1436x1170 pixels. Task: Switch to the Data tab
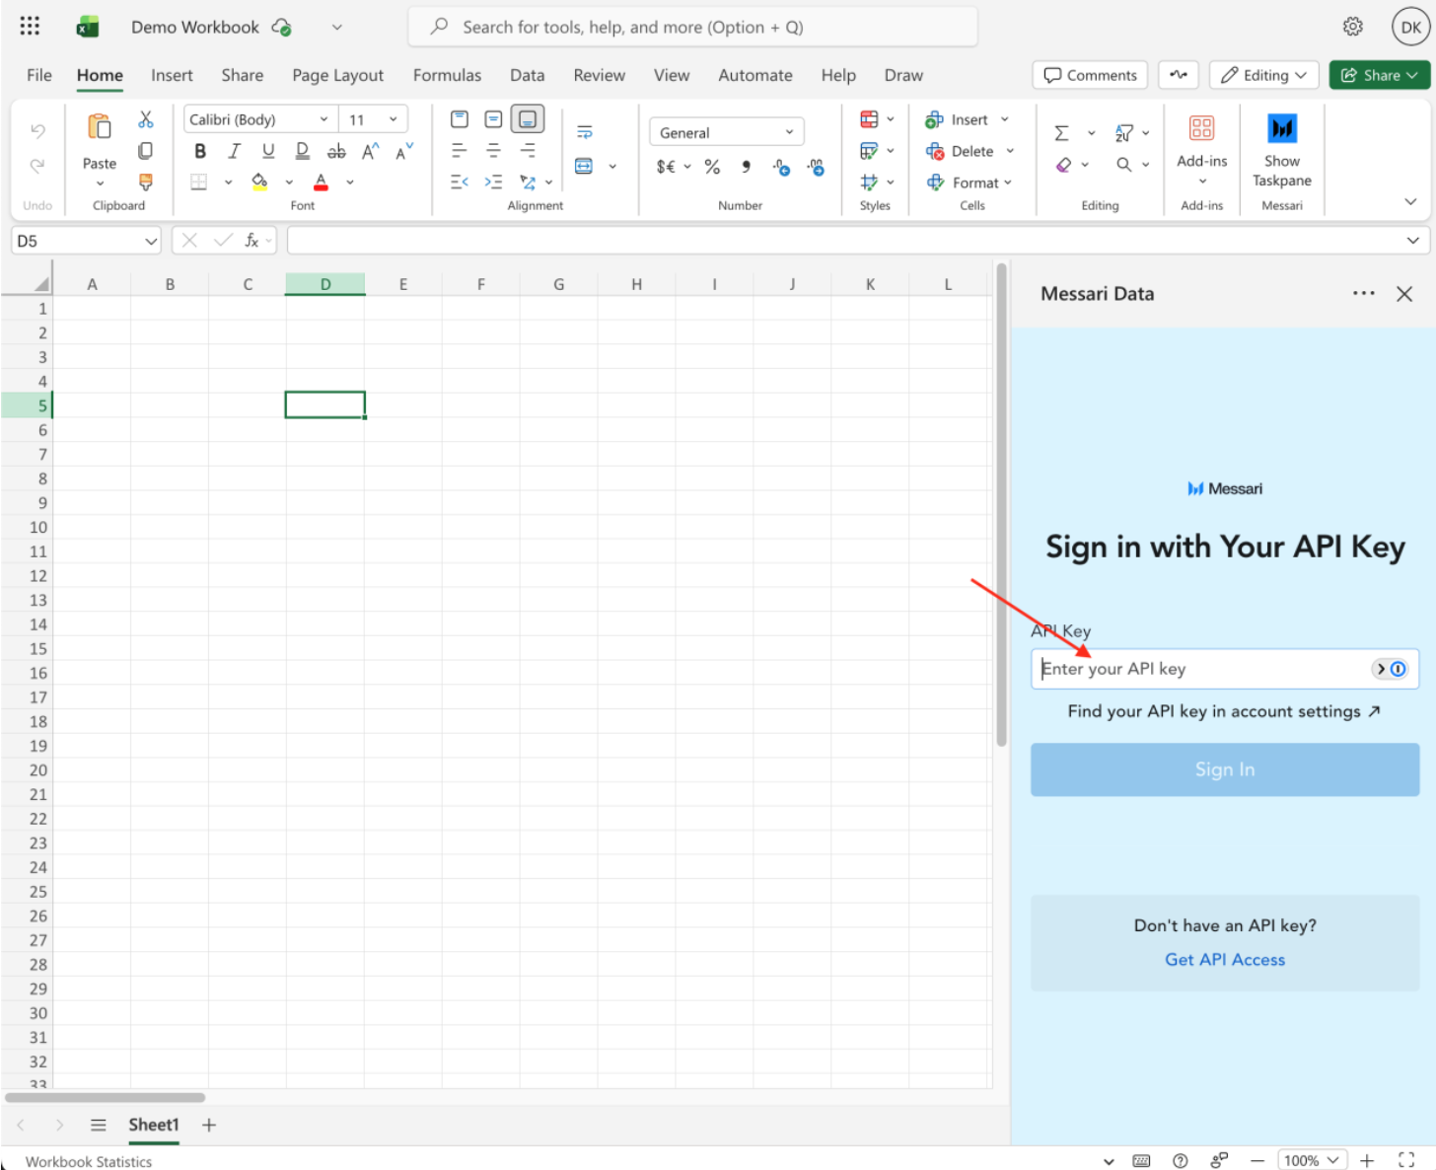tap(527, 75)
